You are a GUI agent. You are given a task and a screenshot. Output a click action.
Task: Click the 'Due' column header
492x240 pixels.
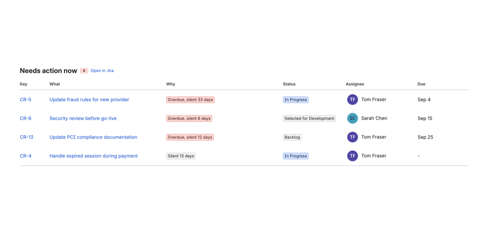pos(421,84)
